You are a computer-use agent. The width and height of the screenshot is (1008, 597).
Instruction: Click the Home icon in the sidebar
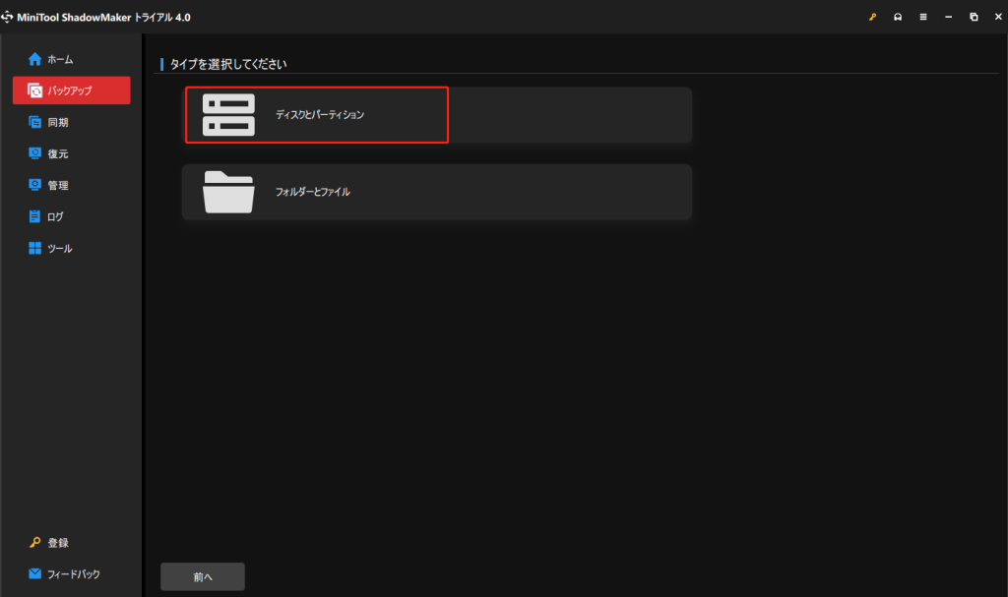(x=35, y=59)
